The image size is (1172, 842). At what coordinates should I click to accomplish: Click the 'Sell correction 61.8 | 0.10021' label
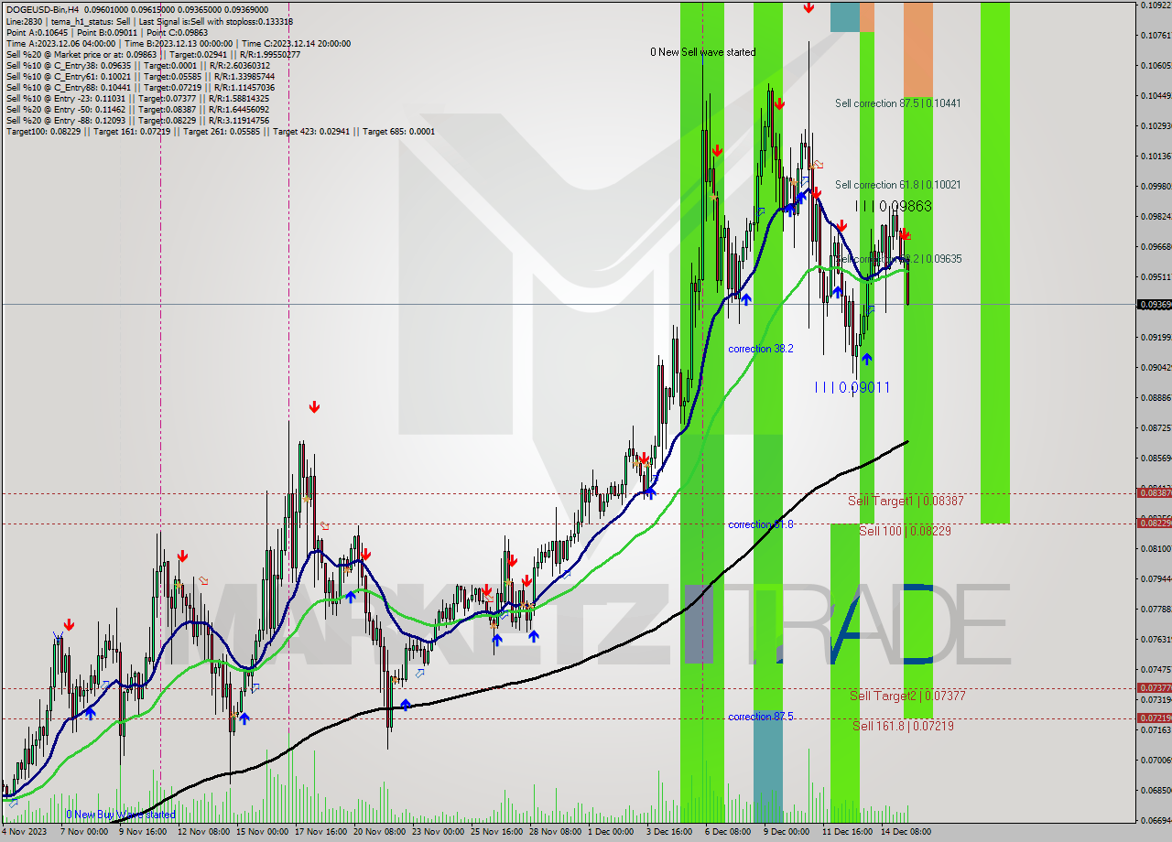[897, 185]
